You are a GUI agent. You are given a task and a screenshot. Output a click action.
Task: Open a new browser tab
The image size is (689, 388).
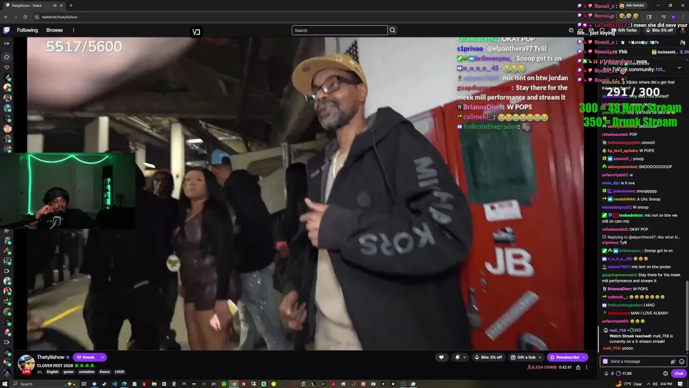(71, 5)
